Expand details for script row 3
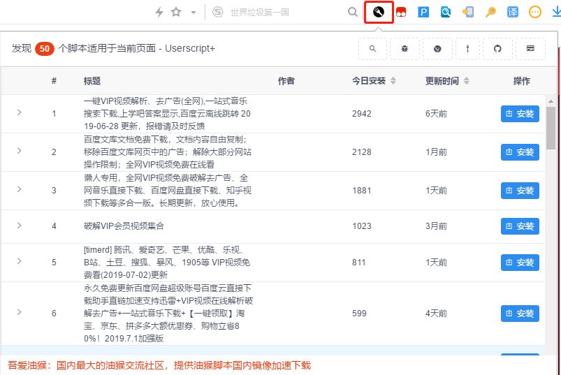Viewport: 561px width, 375px height. coord(20,189)
